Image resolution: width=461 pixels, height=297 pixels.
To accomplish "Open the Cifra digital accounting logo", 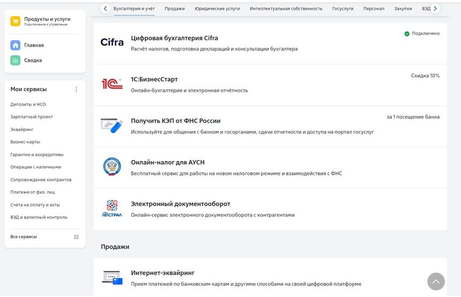I will 112,43.
